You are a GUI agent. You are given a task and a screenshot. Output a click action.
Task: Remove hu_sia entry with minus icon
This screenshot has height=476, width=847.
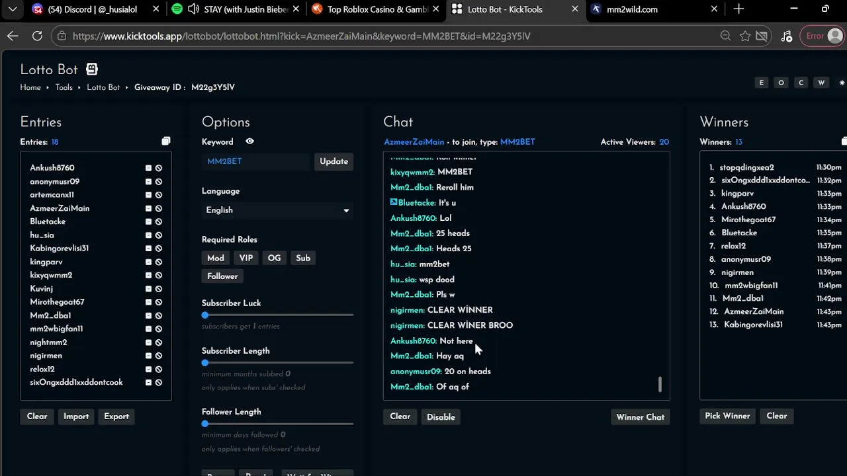(148, 235)
